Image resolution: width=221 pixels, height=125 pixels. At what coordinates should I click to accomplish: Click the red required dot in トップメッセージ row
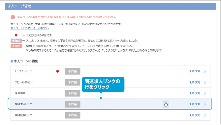pos(57,71)
